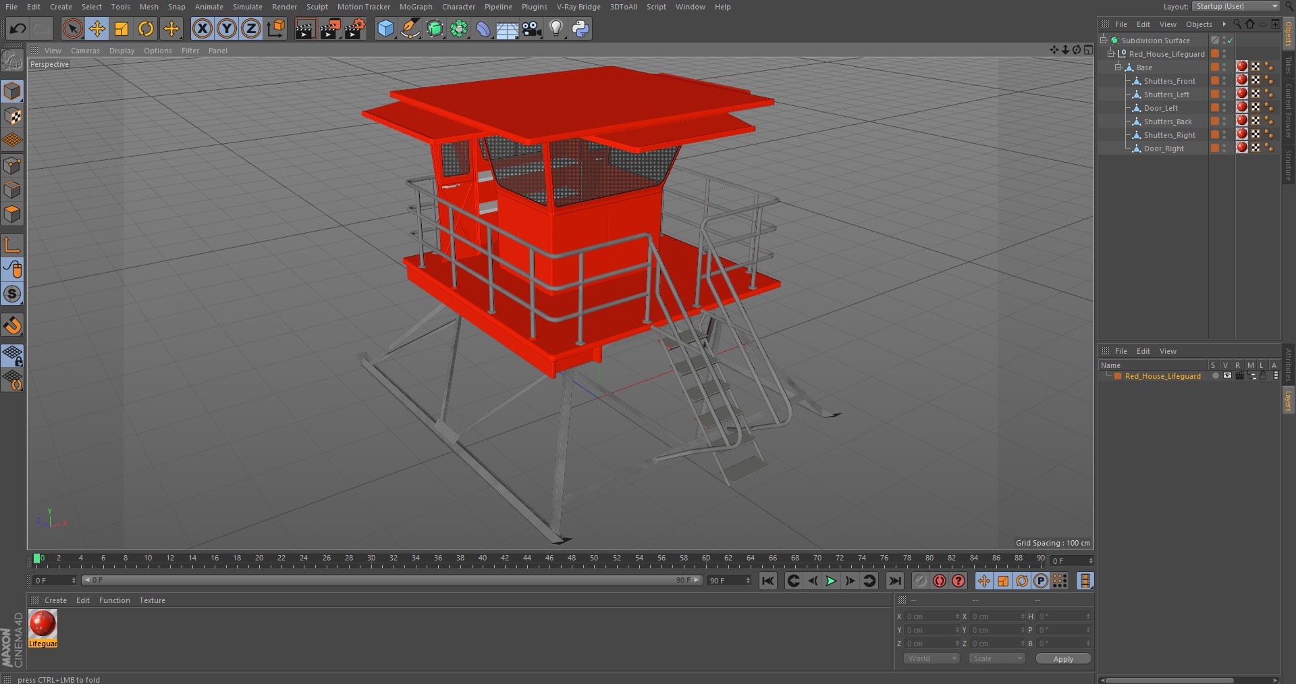Click the timeline range slider bar
The width and height of the screenshot is (1296, 684).
(x=391, y=580)
